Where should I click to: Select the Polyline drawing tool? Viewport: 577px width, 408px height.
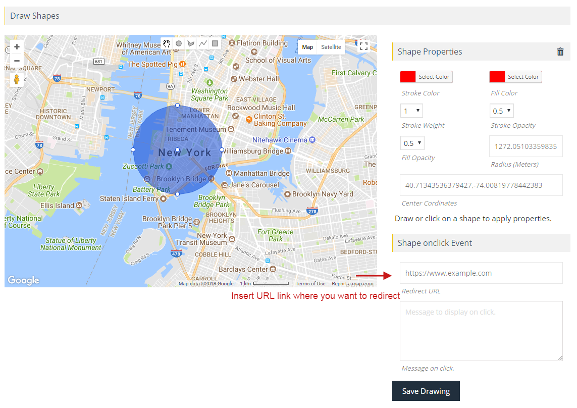(x=202, y=44)
